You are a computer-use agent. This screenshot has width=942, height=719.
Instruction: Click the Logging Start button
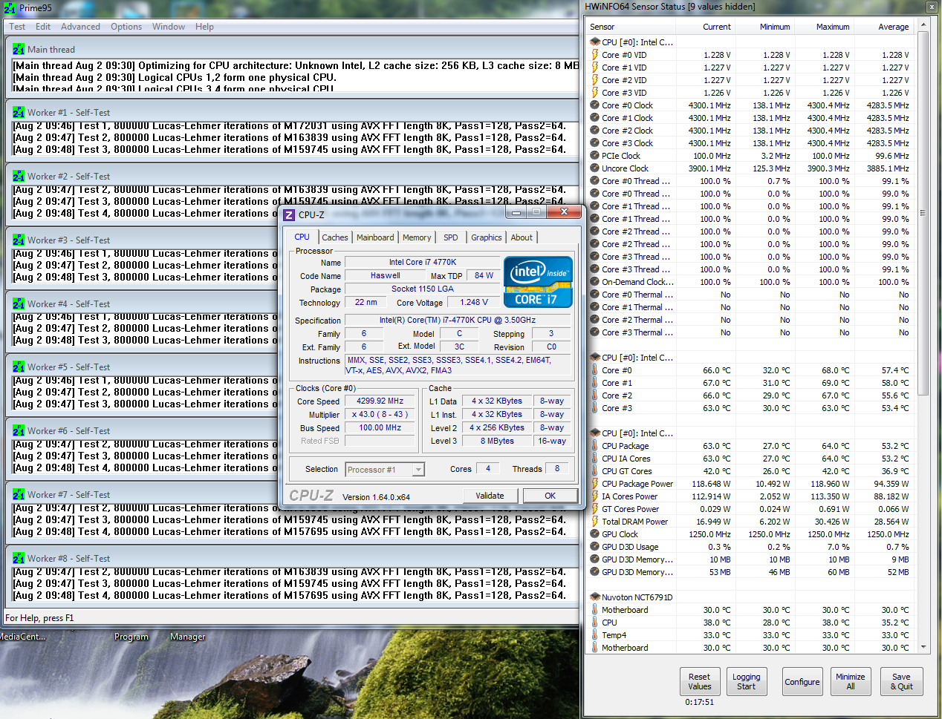(x=746, y=682)
